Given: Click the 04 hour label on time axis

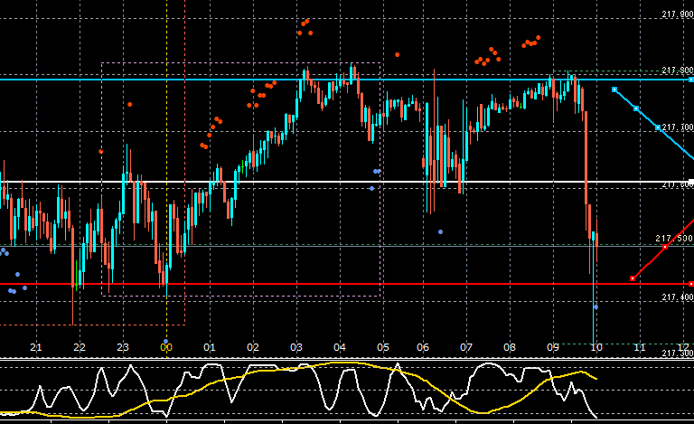Looking at the screenshot, I should 340,347.
